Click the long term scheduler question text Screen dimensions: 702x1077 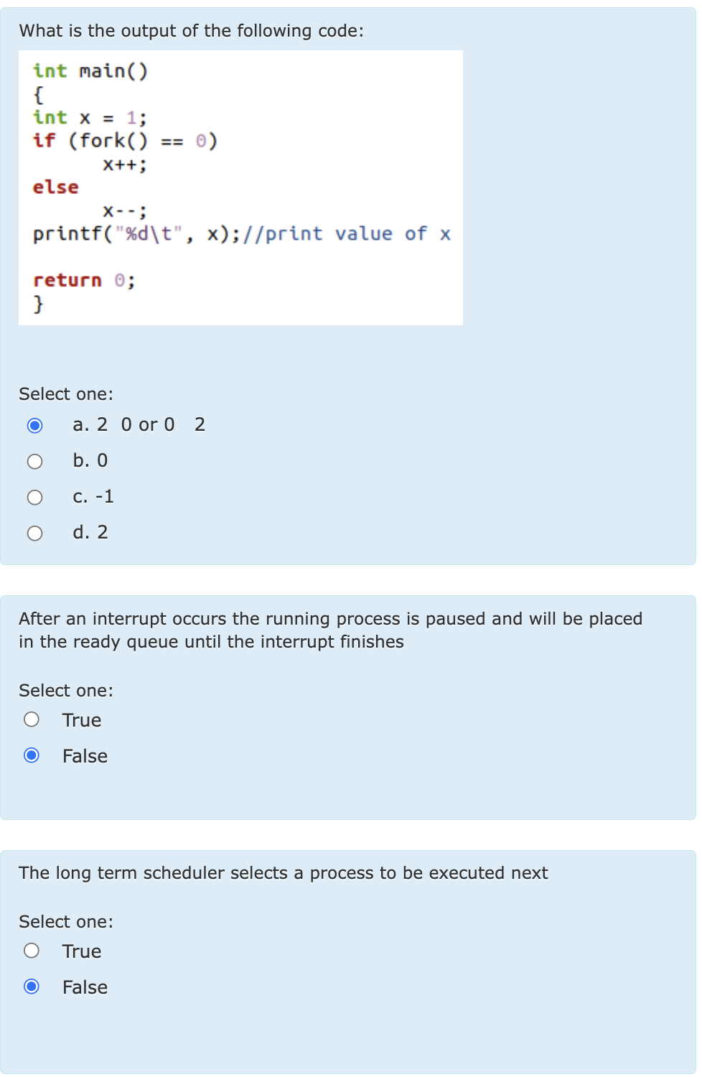click(x=283, y=873)
